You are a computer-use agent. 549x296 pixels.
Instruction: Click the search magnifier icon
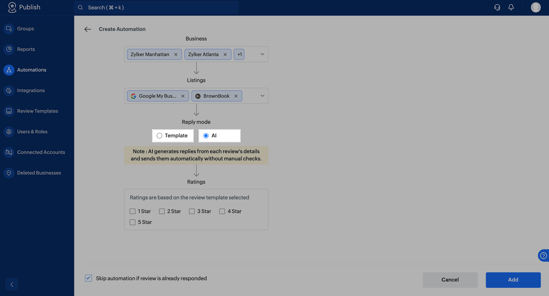click(80, 8)
